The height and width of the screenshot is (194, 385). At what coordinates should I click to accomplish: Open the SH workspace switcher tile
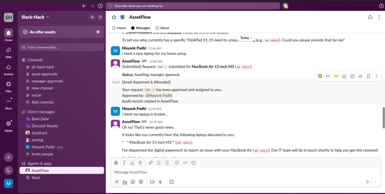(9, 17)
